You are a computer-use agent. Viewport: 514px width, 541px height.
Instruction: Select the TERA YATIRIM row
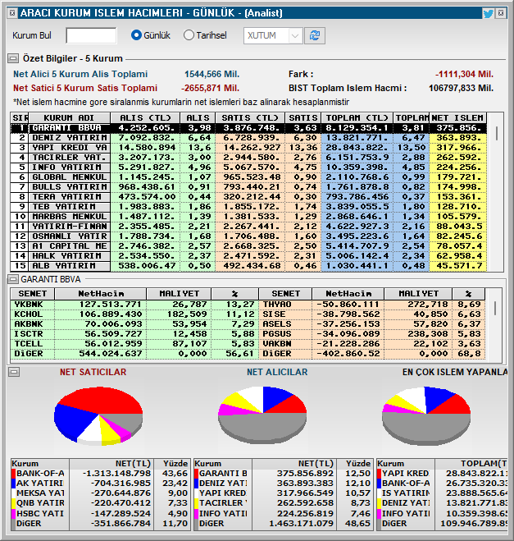[248, 197]
